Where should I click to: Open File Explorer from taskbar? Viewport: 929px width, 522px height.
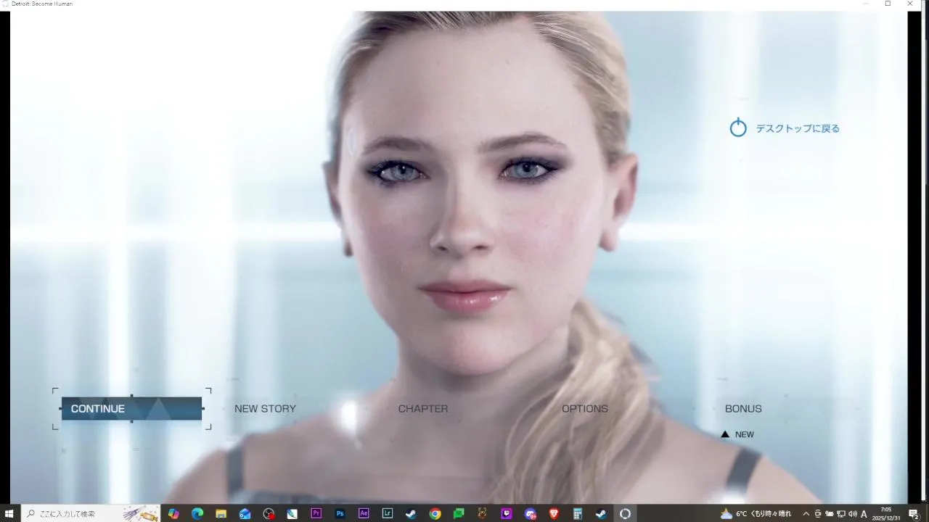(x=221, y=514)
